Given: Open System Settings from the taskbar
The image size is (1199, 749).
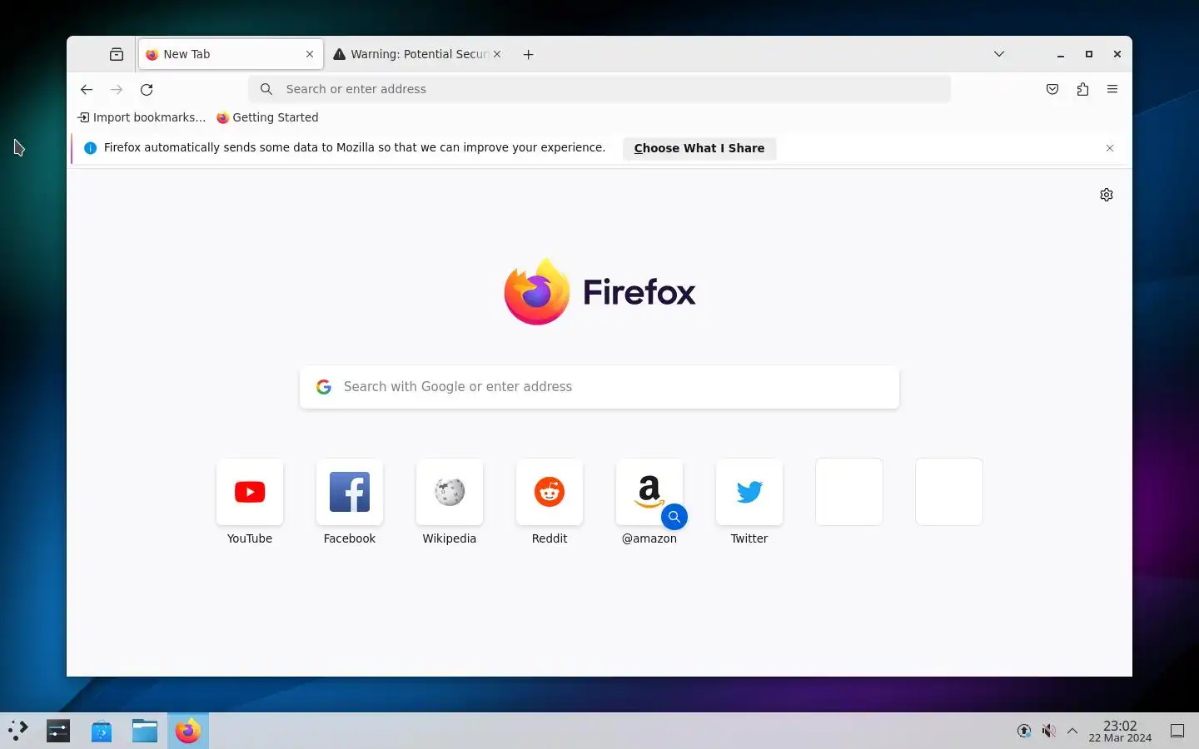Looking at the screenshot, I should tap(58, 731).
